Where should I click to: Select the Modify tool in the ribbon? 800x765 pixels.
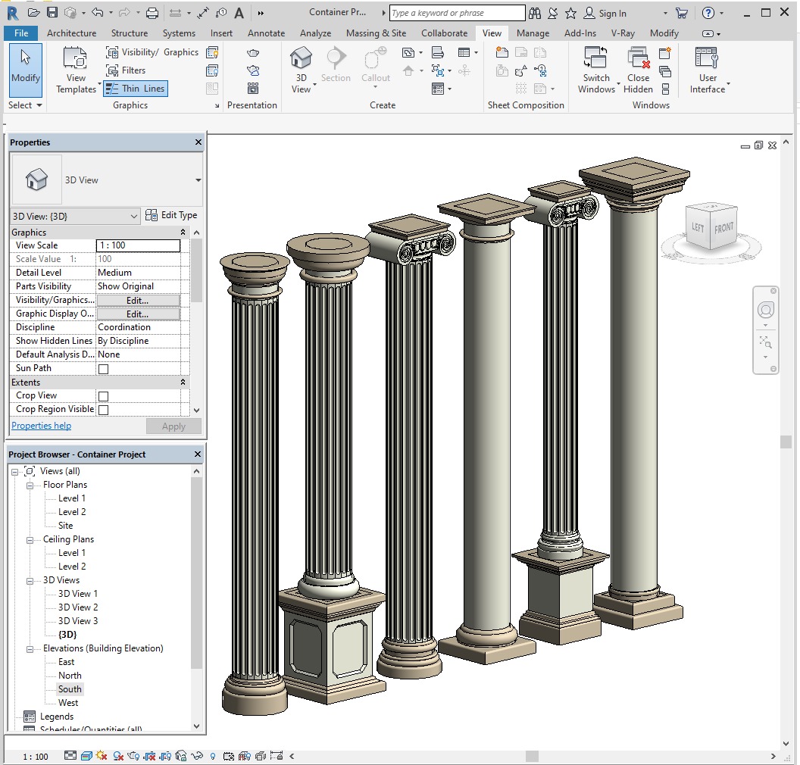[x=26, y=70]
